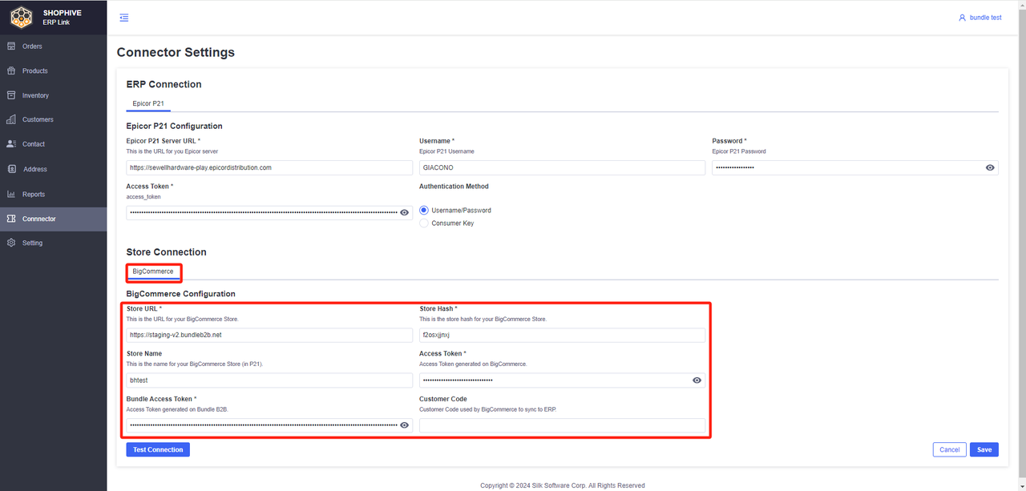Click the Store Connection section heading
Image resolution: width=1026 pixels, height=491 pixels.
click(167, 252)
